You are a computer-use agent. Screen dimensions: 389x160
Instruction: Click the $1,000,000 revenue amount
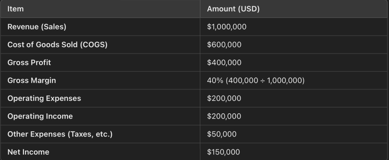pos(226,27)
